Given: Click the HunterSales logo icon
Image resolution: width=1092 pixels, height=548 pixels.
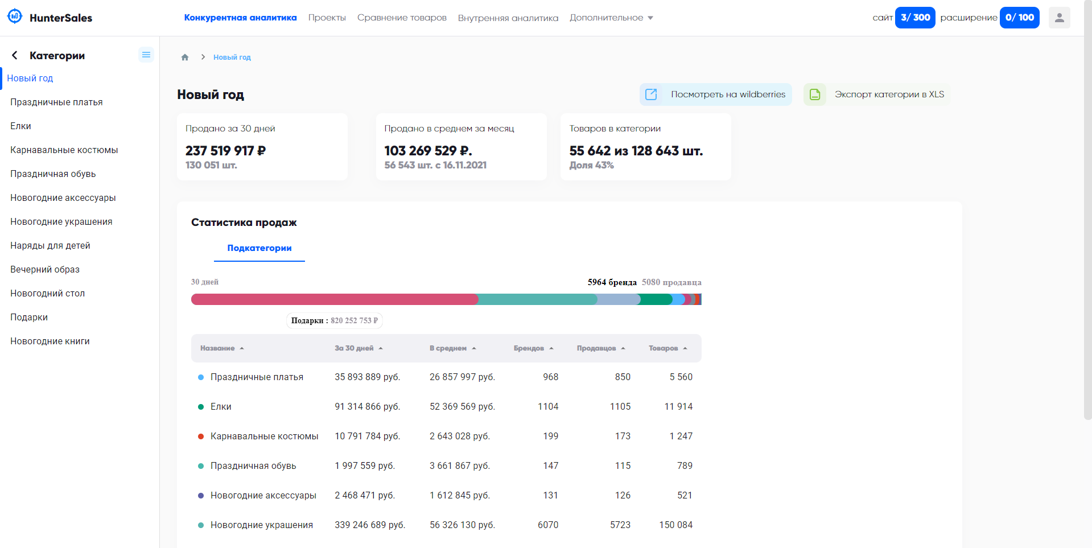Looking at the screenshot, I should coord(15,17).
